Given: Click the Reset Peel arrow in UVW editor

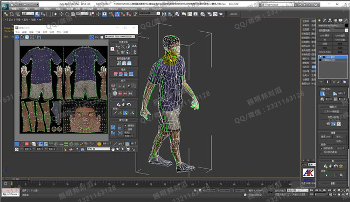Looking at the screenshot, I should pos(129,105).
